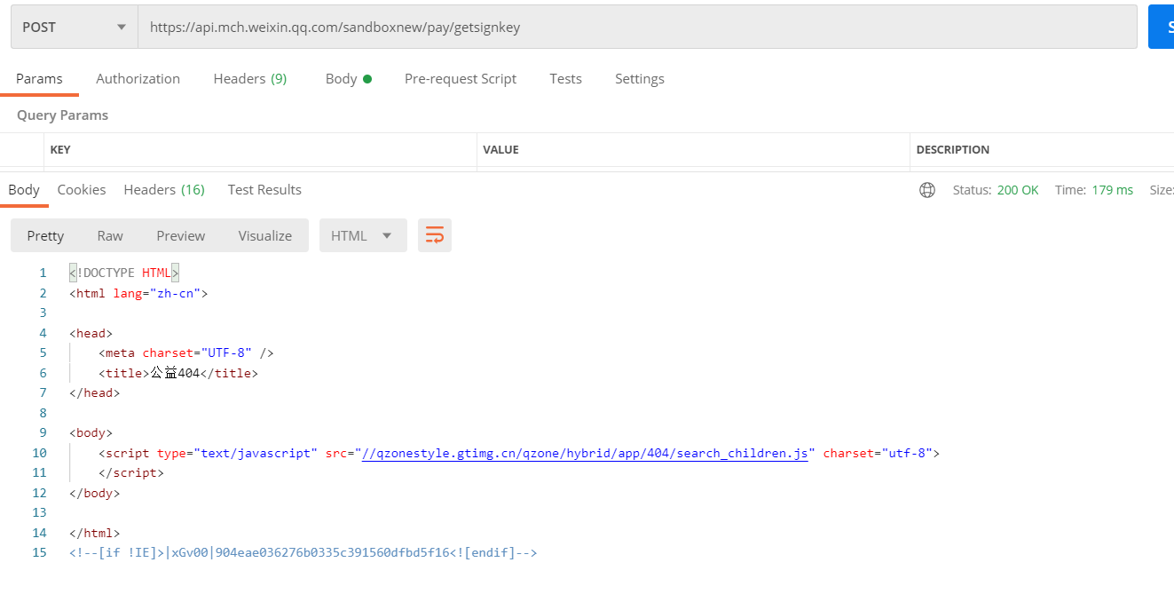This screenshot has height=610, width=1174.
Task: Click the opening body tag line
Action: tap(91, 432)
